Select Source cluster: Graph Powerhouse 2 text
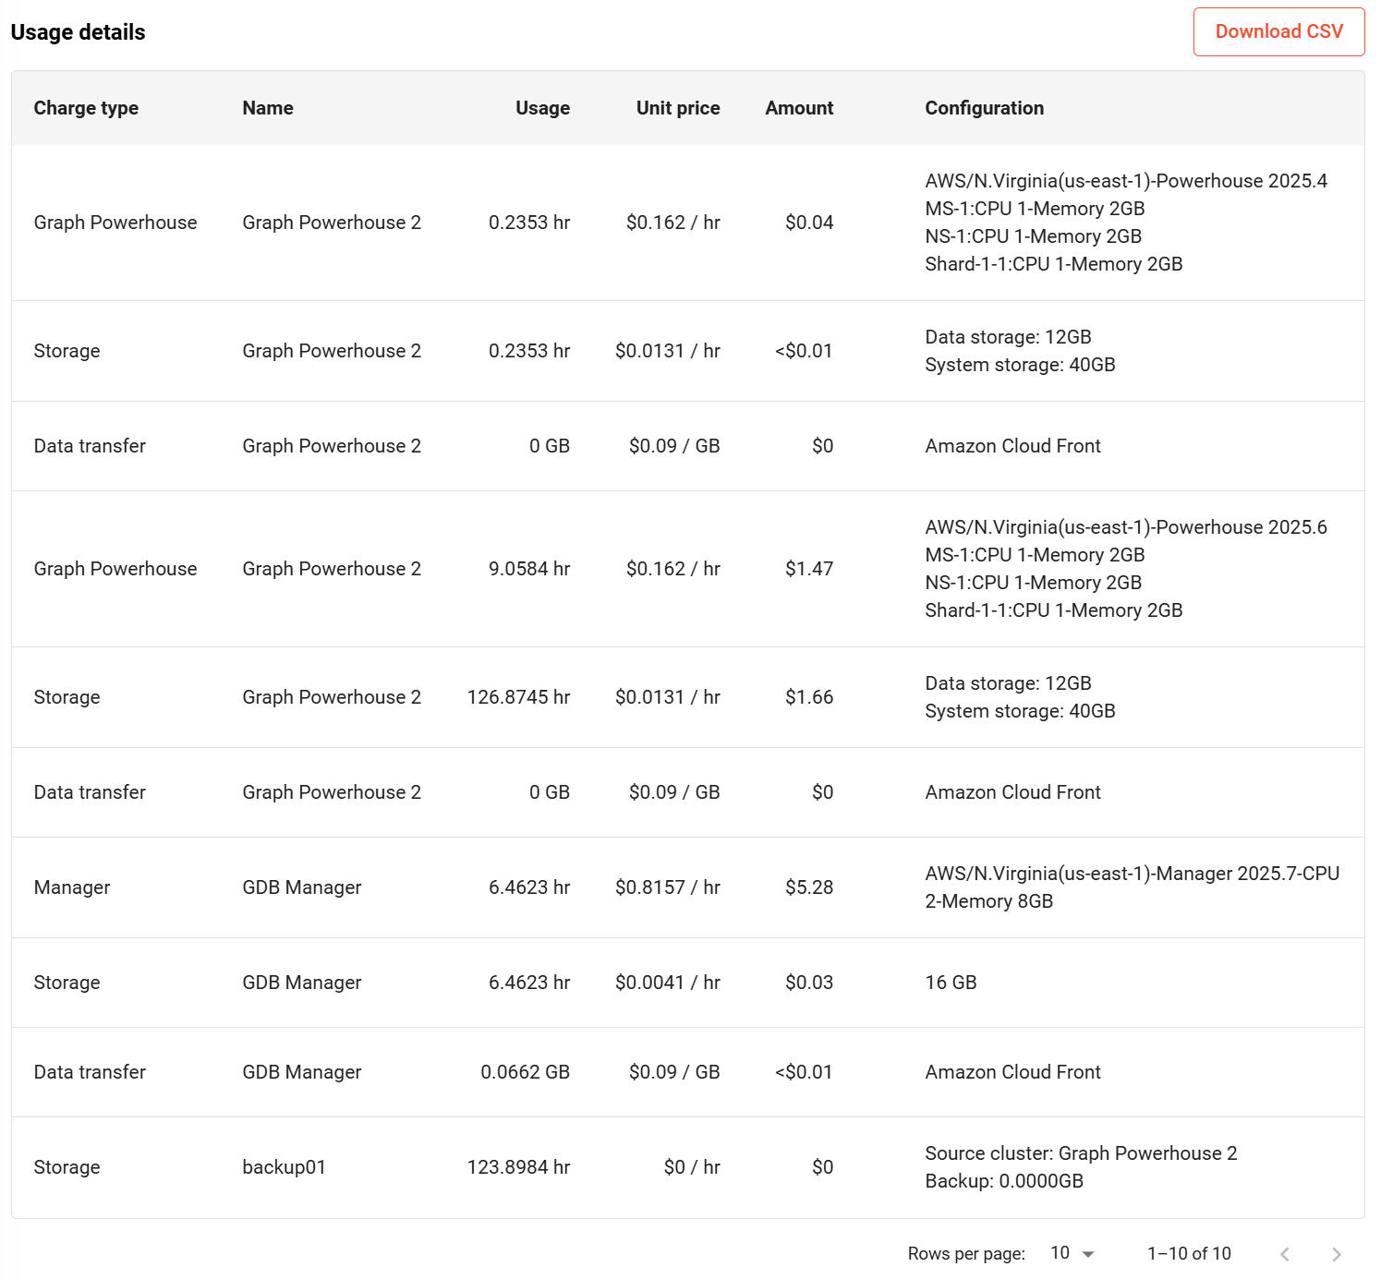 (x=1081, y=1153)
